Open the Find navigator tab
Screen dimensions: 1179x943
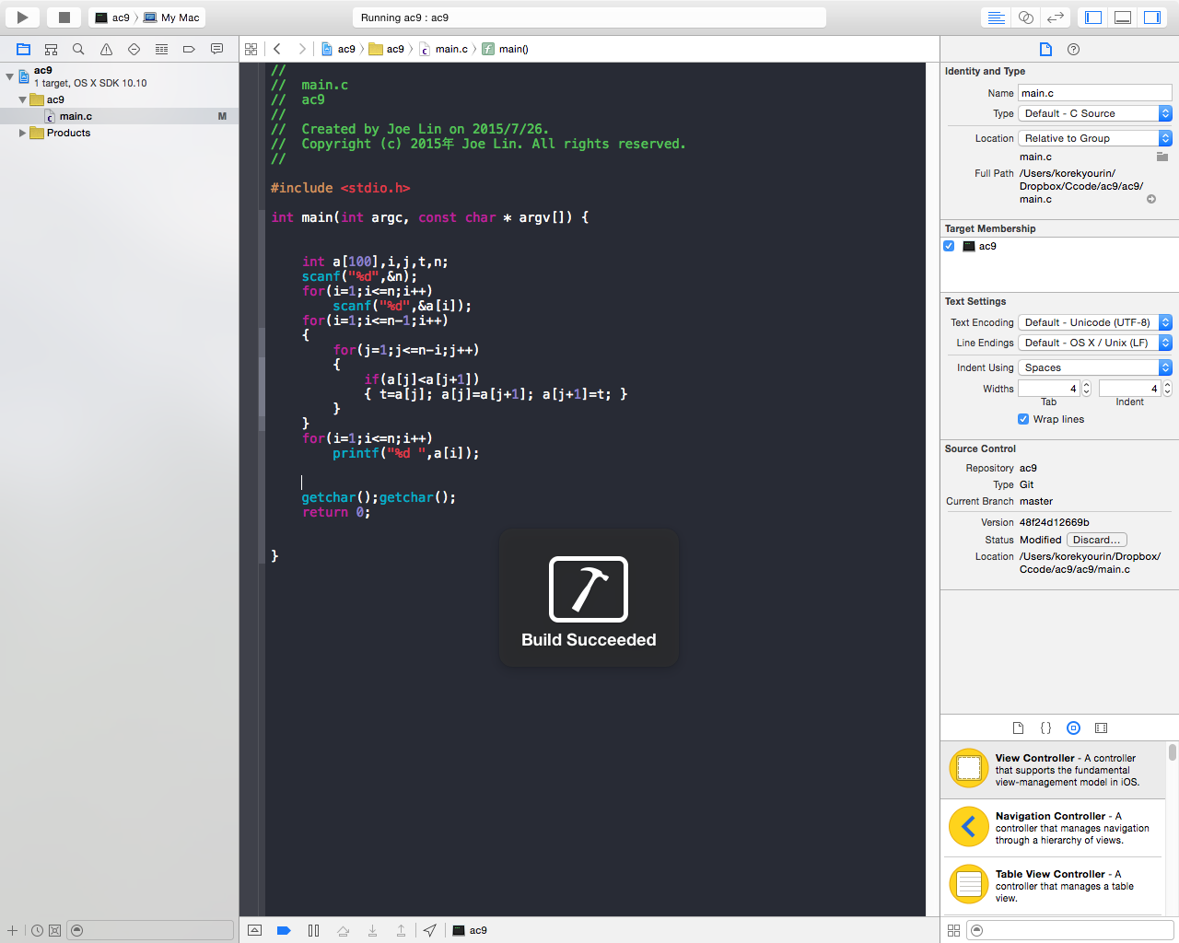[x=78, y=49]
